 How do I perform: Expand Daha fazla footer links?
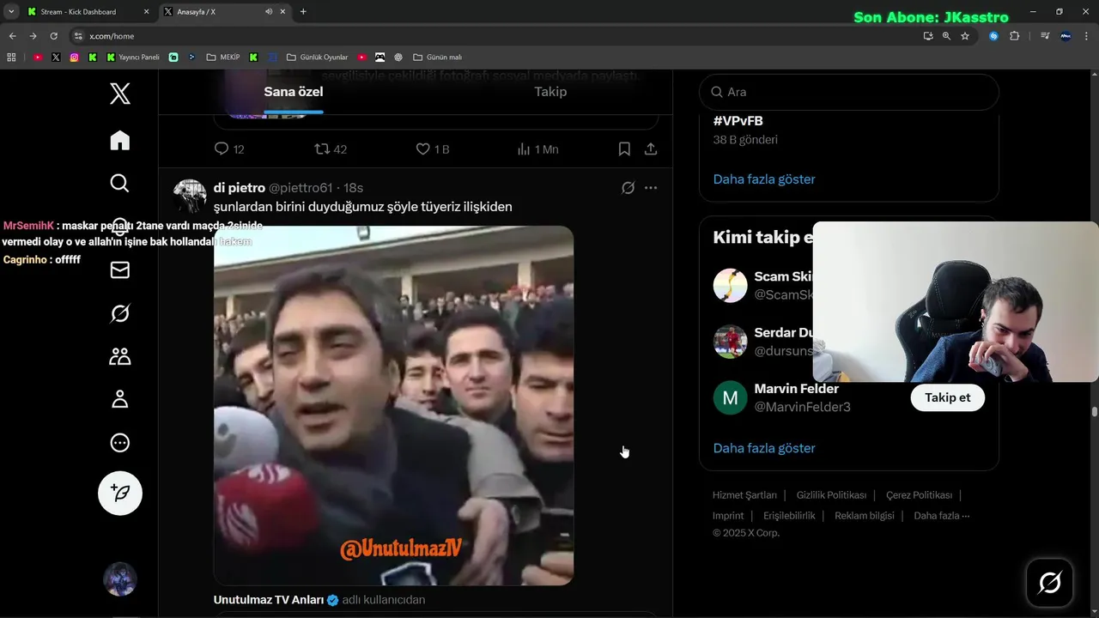pyautogui.click(x=942, y=516)
